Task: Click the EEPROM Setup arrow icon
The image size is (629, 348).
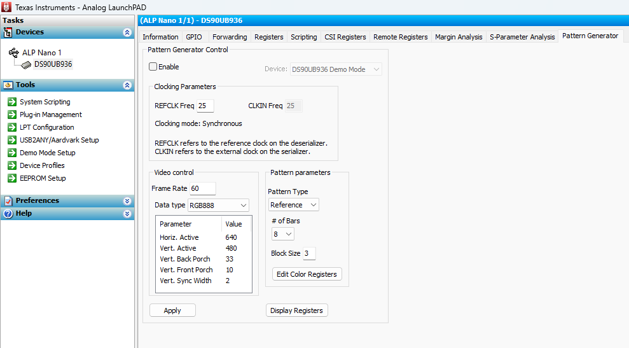Action: tap(11, 178)
